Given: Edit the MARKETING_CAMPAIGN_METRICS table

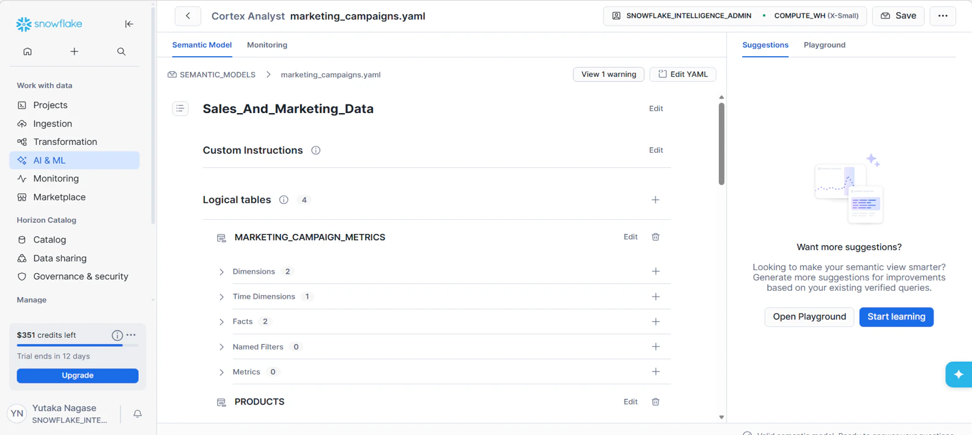Looking at the screenshot, I should [x=630, y=237].
